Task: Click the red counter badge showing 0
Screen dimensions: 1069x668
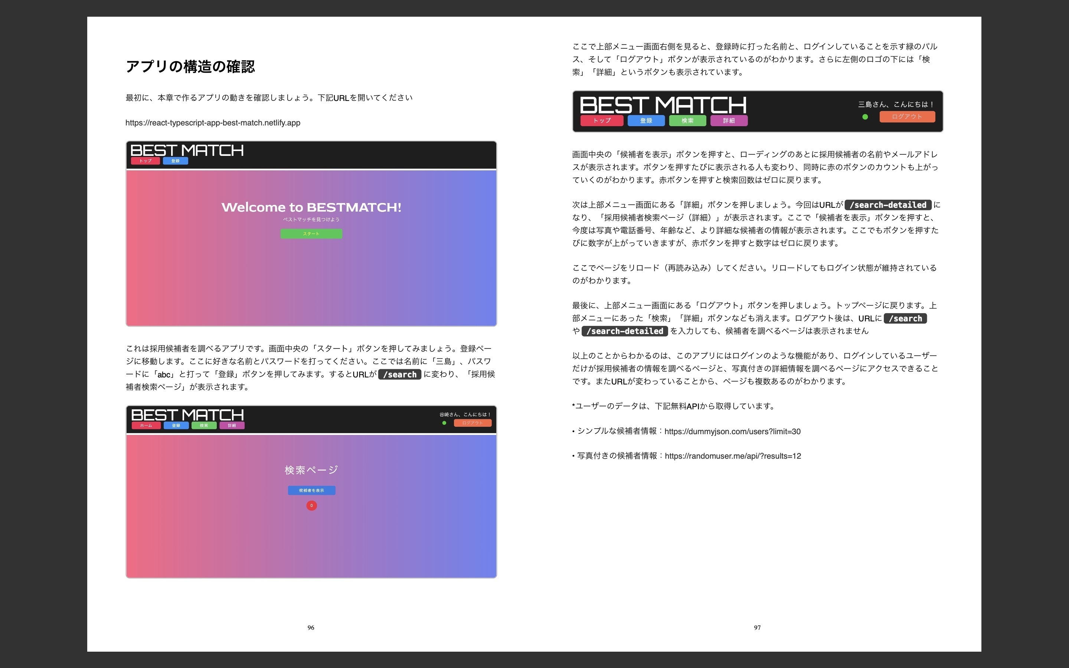Action: 311,506
